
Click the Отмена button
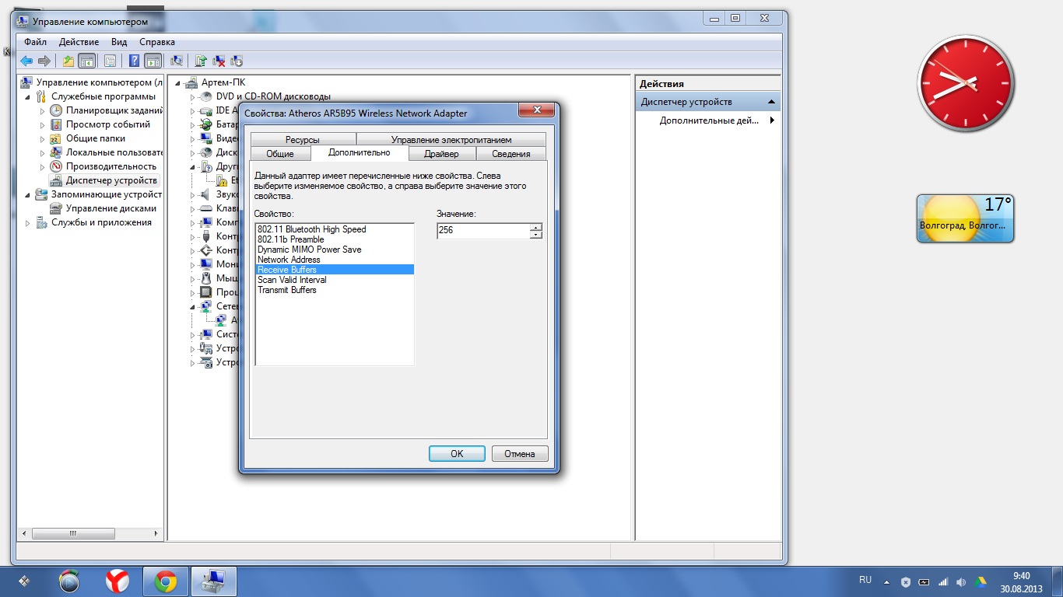pos(520,454)
